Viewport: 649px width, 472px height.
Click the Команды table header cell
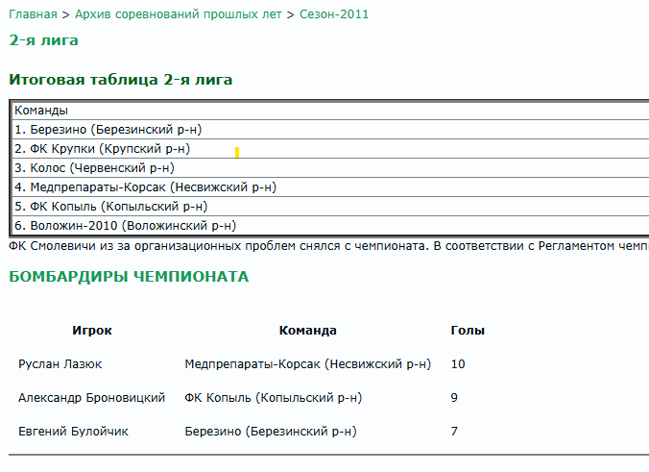click(x=41, y=111)
